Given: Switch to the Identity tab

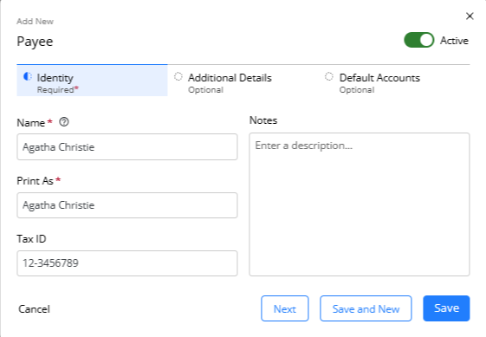Looking at the screenshot, I should point(92,81).
